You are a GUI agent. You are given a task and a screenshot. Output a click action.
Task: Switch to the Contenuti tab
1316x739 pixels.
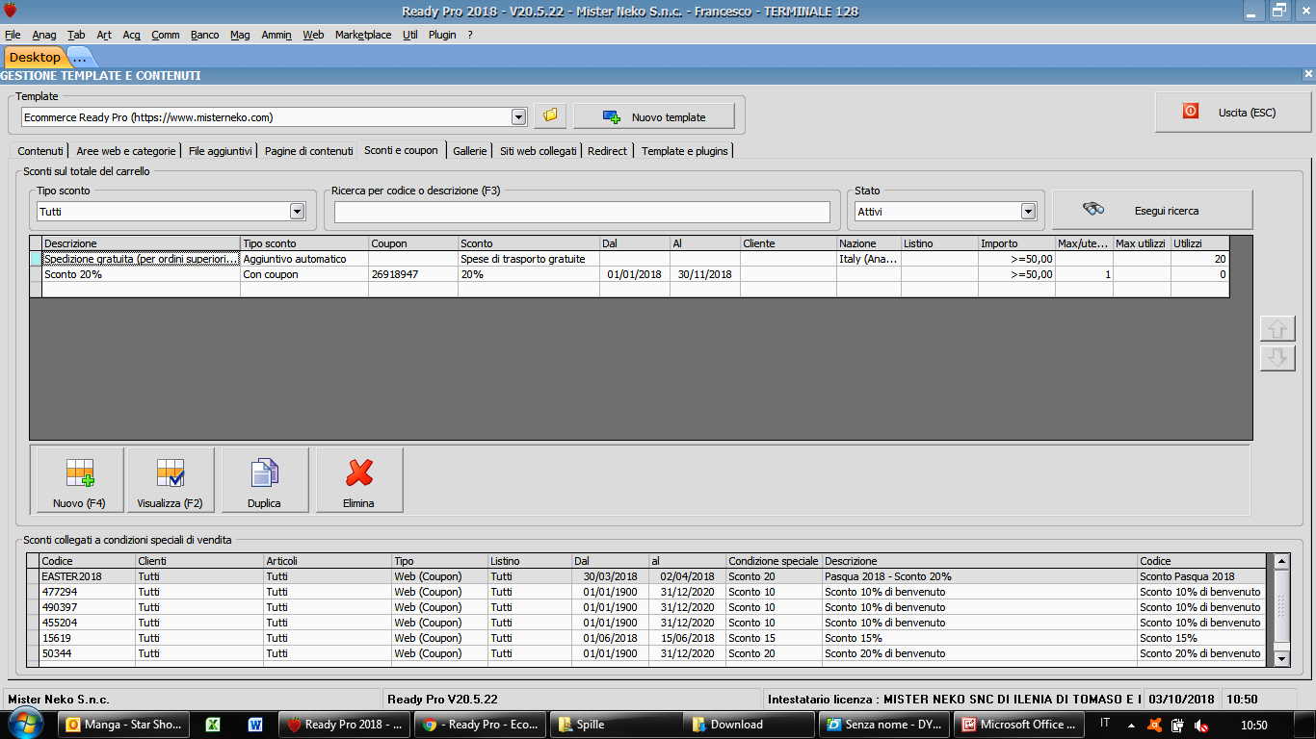(x=40, y=151)
